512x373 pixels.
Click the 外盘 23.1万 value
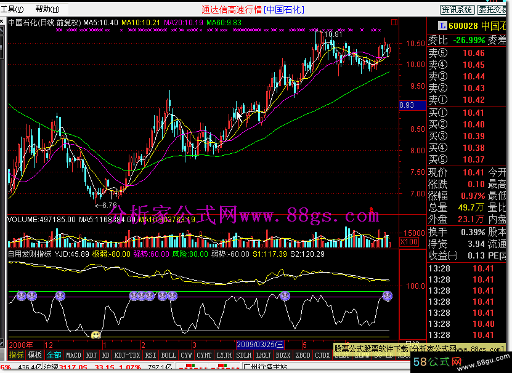coord(471,219)
